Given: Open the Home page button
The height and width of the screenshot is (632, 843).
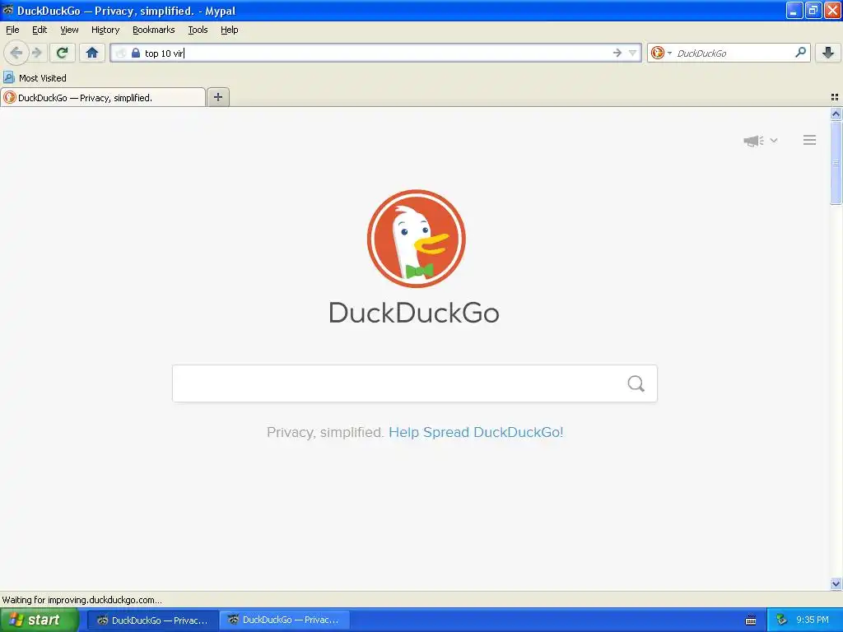Looking at the screenshot, I should (92, 53).
